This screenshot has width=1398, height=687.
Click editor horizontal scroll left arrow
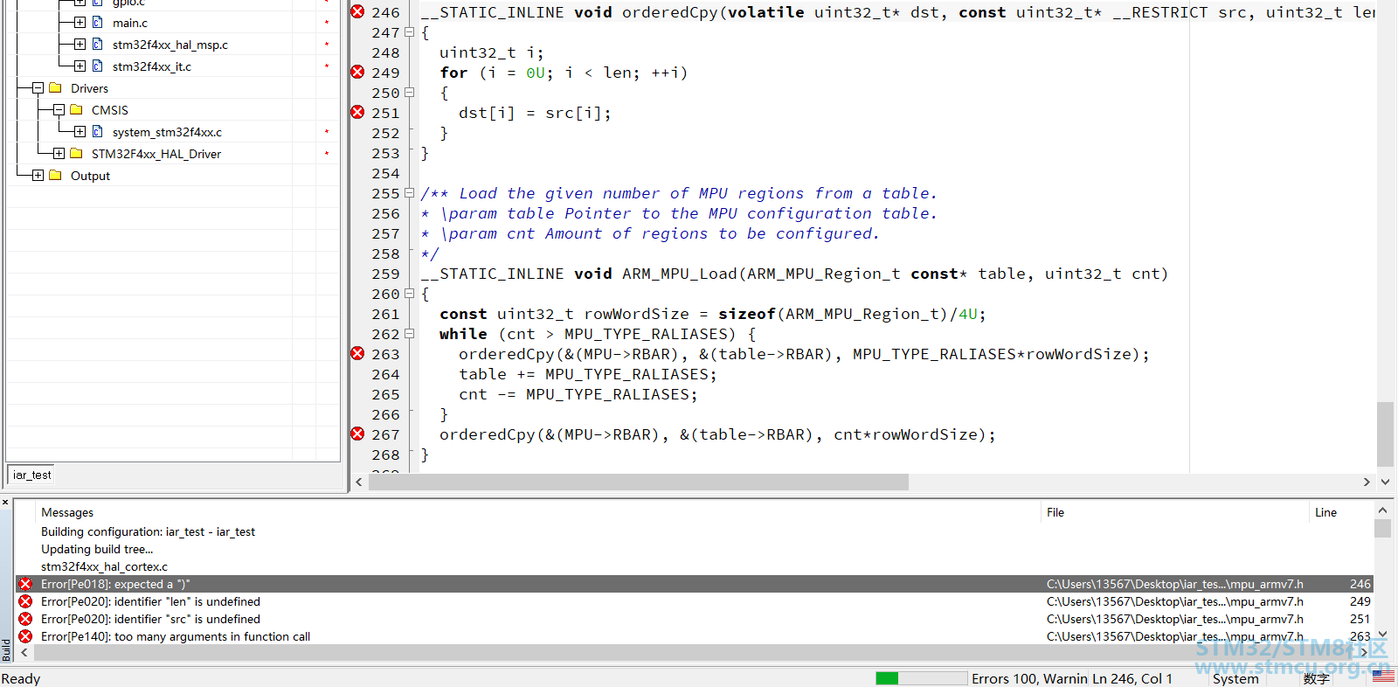358,482
